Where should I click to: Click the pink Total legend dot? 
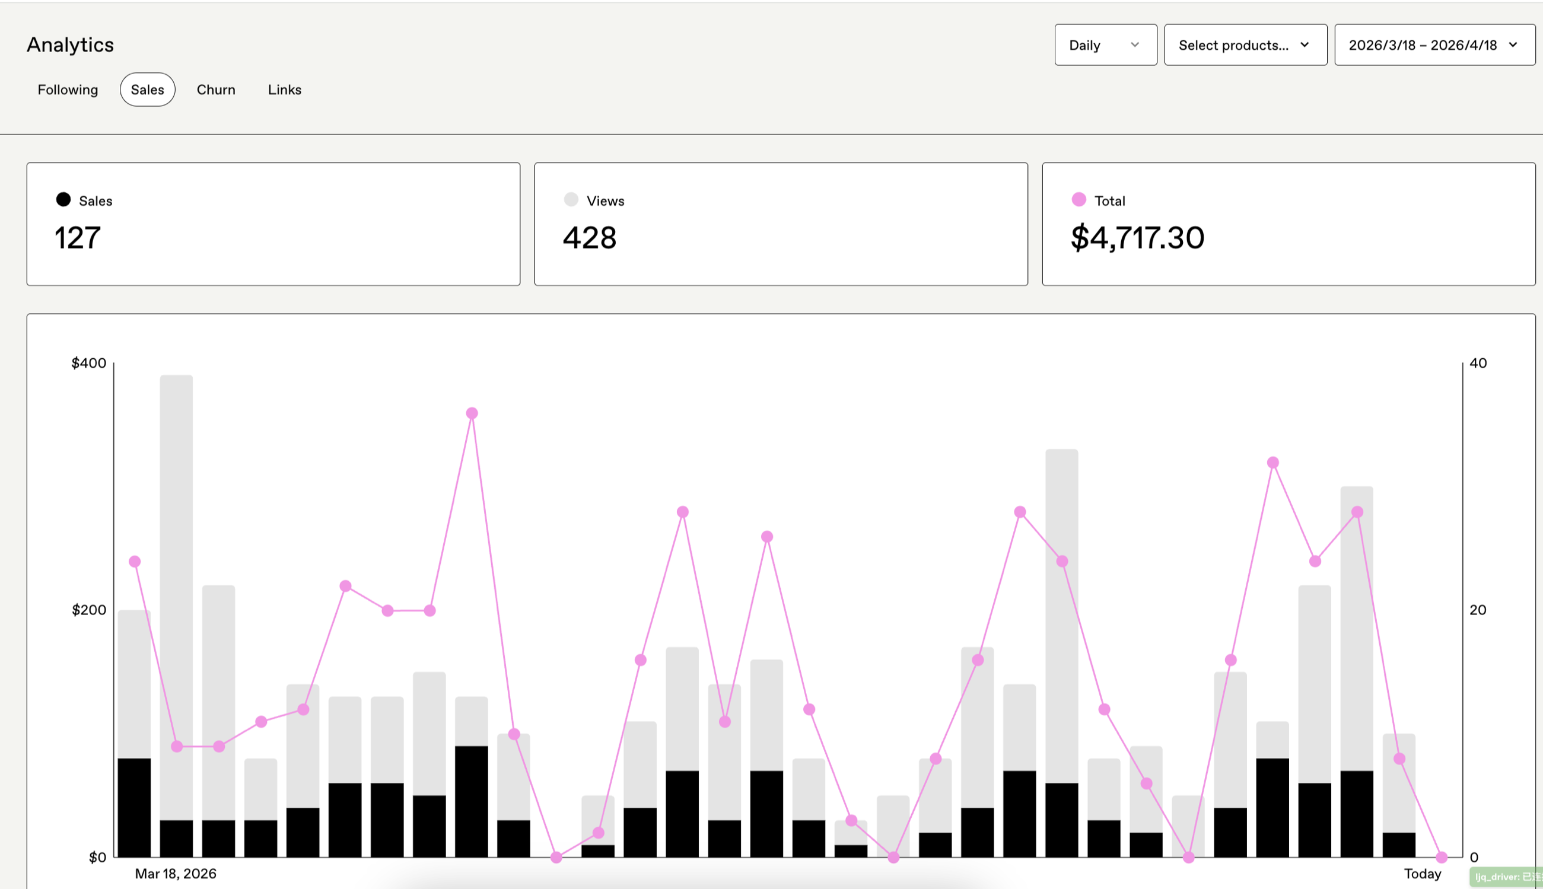click(x=1079, y=200)
